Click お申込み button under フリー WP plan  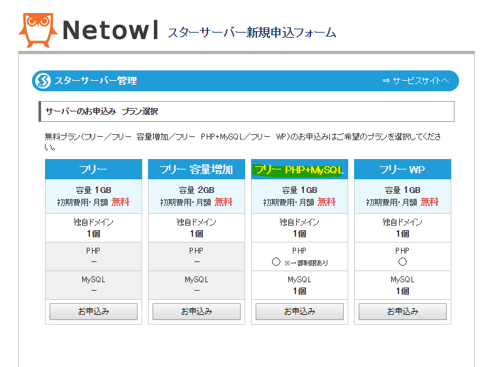pyautogui.click(x=402, y=312)
